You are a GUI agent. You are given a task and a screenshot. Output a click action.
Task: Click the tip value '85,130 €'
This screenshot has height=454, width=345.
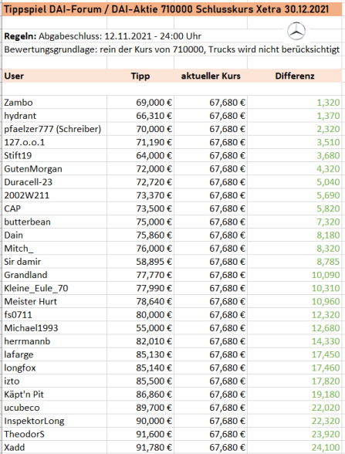154,354
